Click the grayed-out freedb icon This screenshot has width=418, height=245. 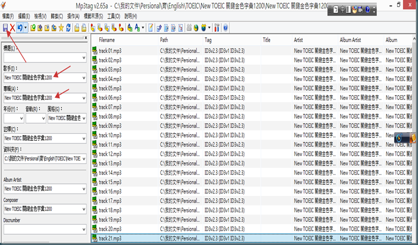coord(189,27)
